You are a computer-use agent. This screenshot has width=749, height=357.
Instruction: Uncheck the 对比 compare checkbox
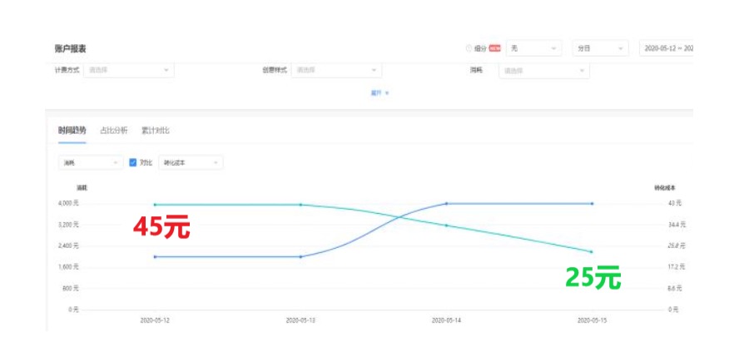[133, 163]
